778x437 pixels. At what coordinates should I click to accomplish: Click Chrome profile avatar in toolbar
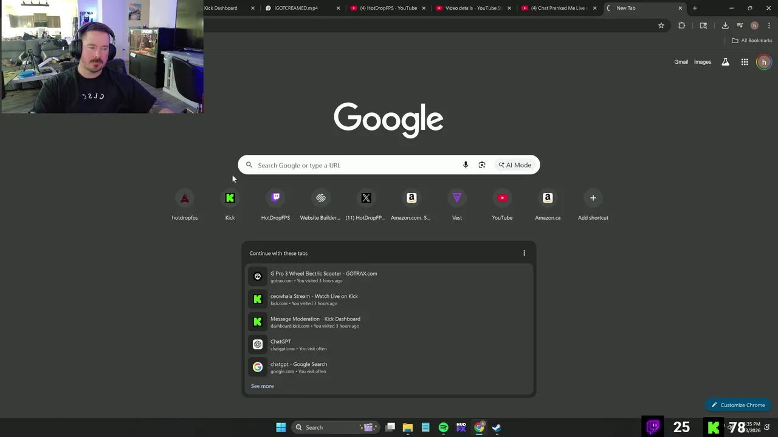(754, 25)
